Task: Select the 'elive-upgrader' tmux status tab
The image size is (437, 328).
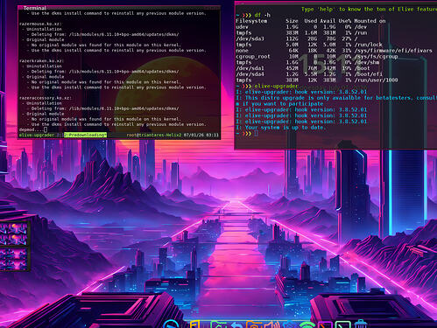Action: point(37,135)
